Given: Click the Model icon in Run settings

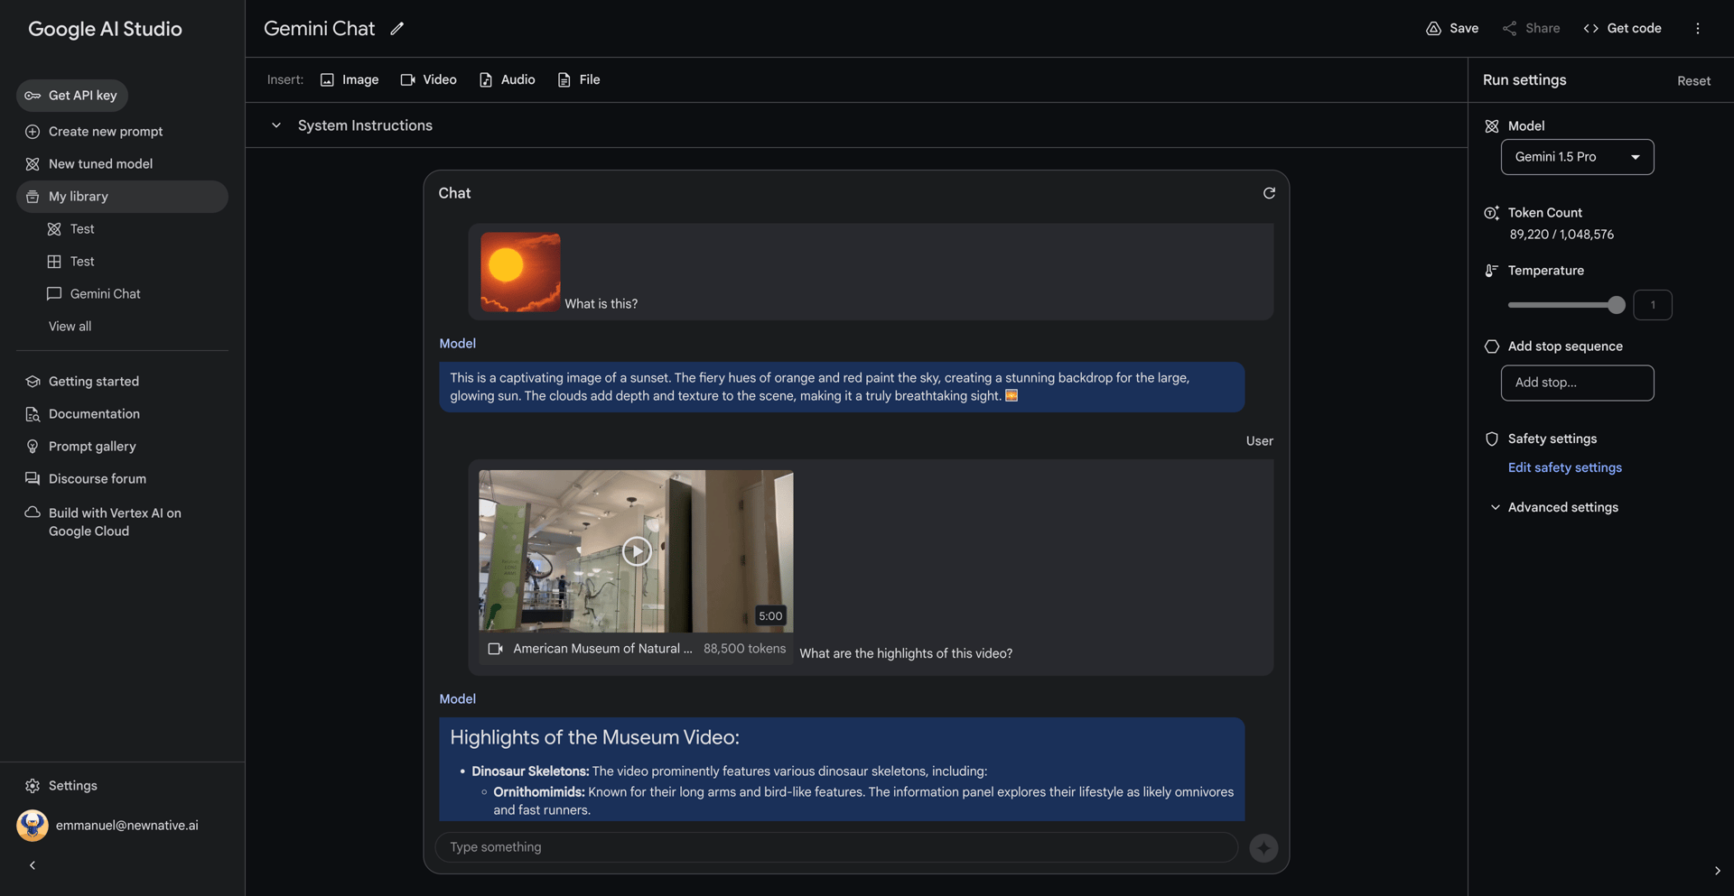Looking at the screenshot, I should 1491,126.
